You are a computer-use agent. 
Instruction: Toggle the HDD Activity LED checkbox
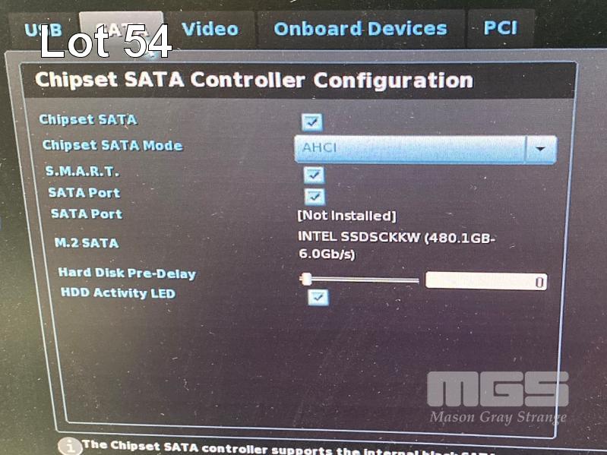318,297
